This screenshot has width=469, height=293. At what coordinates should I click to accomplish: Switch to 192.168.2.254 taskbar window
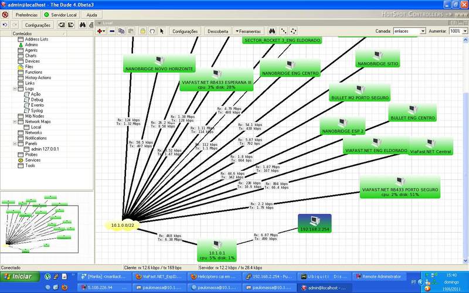pos(270,277)
